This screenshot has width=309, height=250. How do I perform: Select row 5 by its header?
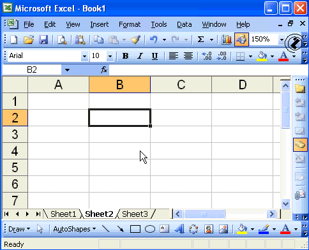tap(15, 167)
